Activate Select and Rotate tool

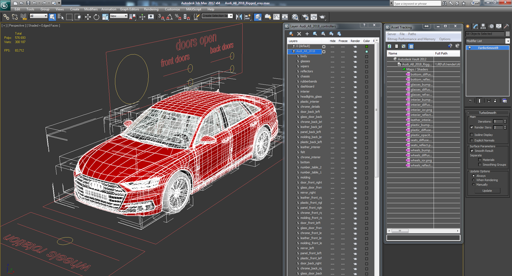[x=97, y=17]
